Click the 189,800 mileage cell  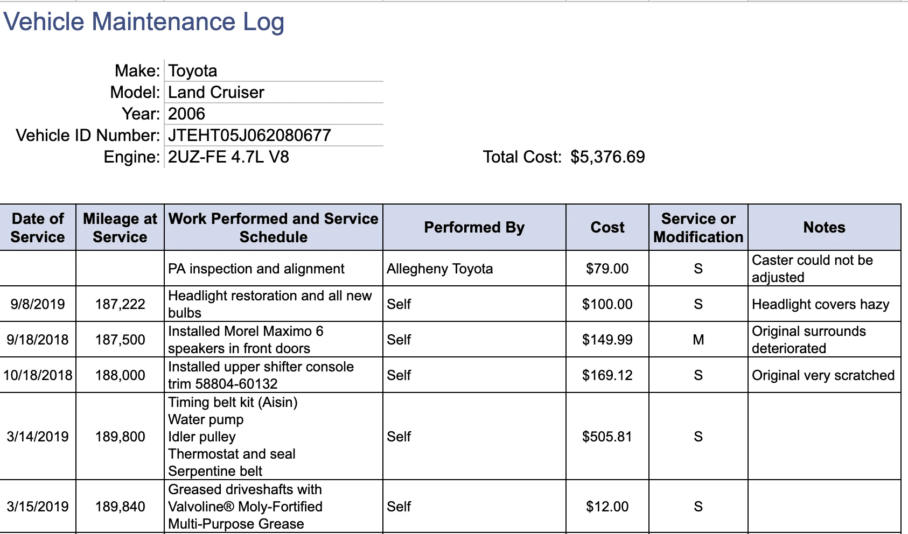120,437
